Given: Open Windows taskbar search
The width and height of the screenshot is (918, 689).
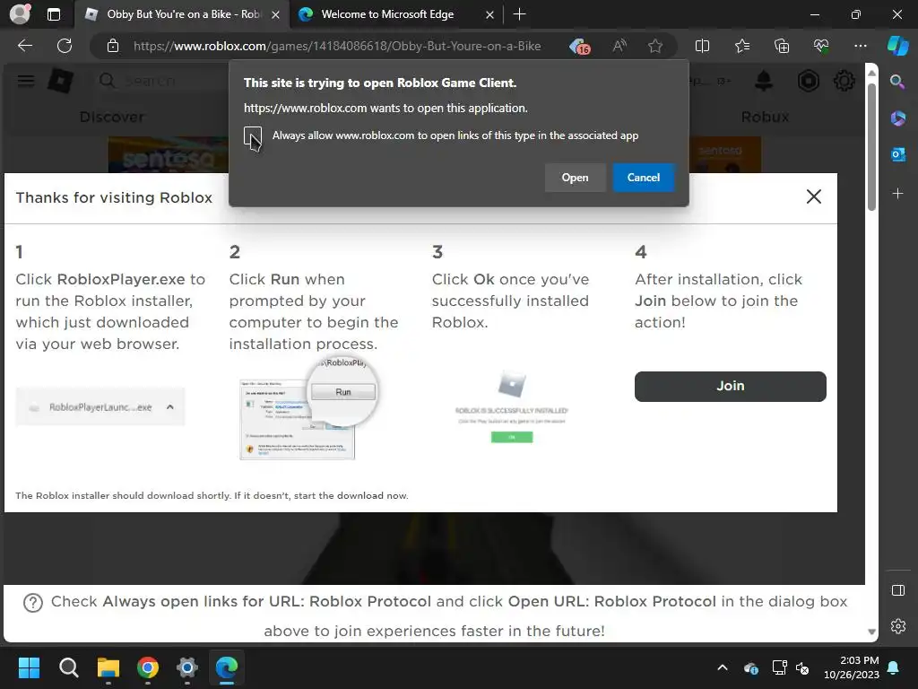Looking at the screenshot, I should (68, 667).
